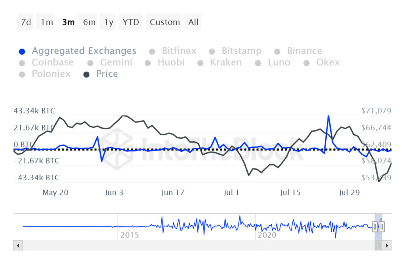Click the -21.67k BTC axis label
405x270 pixels.
[37, 161]
